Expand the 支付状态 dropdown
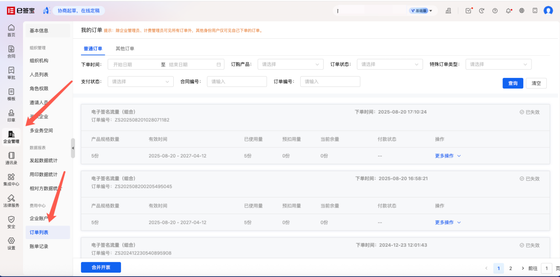 point(141,81)
